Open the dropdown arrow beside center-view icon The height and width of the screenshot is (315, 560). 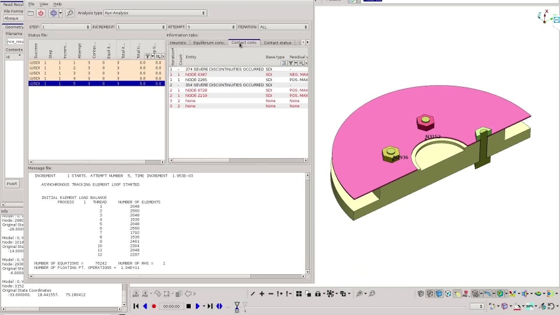(x=60, y=13)
